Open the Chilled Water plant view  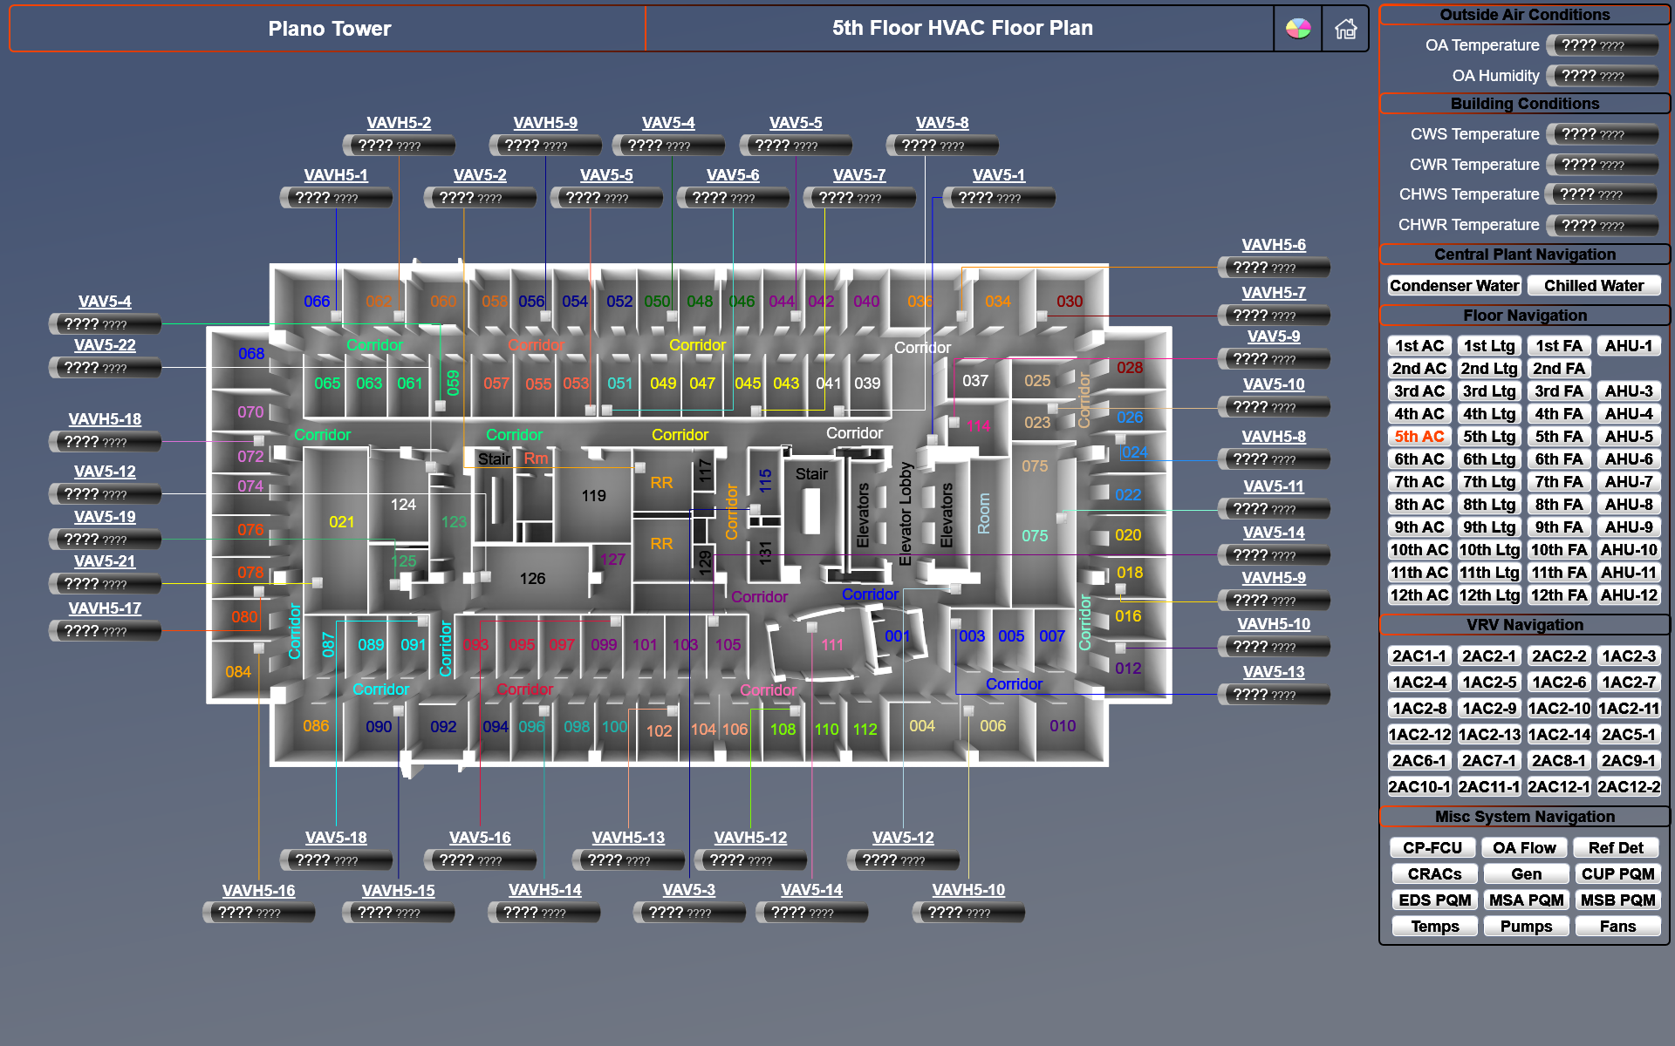[x=1594, y=285]
